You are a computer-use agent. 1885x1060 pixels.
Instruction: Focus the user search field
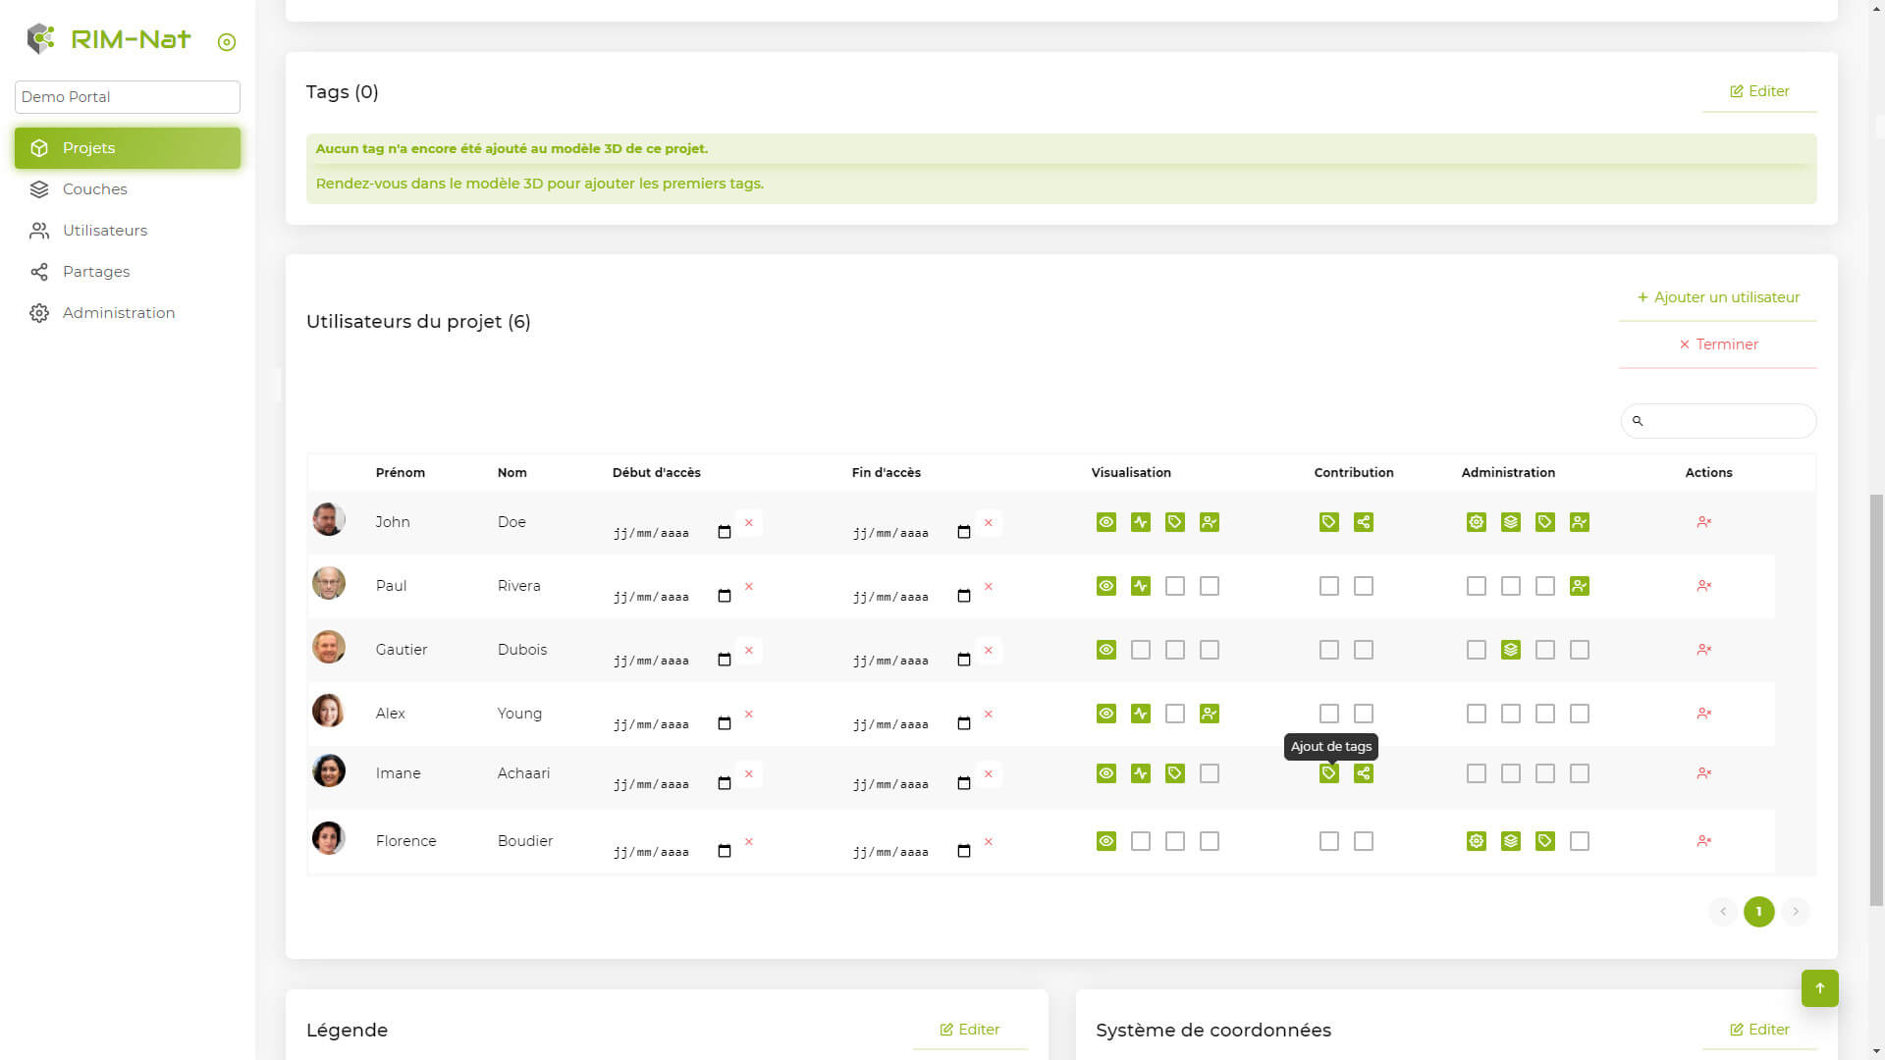(1728, 421)
